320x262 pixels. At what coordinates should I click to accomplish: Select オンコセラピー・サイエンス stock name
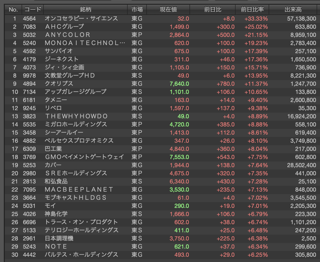click(81, 19)
